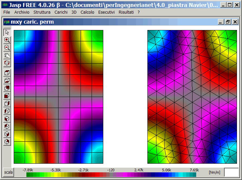This screenshot has height=180, width=242.
Task: Open the 3D menu
Action: point(74,12)
